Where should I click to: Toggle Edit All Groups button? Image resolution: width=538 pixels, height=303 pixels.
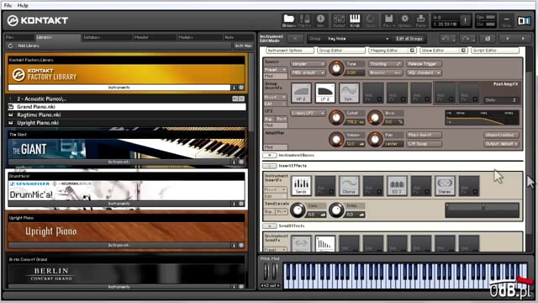409,39
